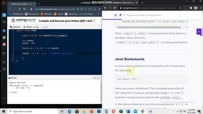This screenshot has width=203, height=114.
Task: Click the Execute button in coding ground
Action: pyautogui.click(x=15, y=27)
